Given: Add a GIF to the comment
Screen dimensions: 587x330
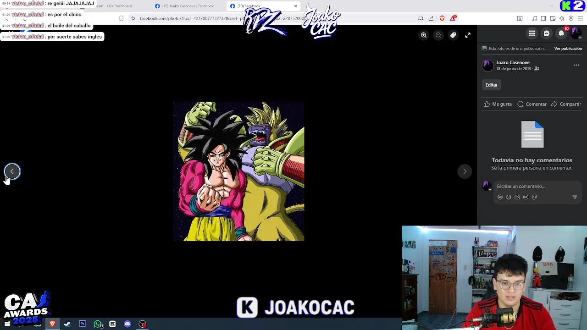Looking at the screenshot, I should tap(526, 197).
